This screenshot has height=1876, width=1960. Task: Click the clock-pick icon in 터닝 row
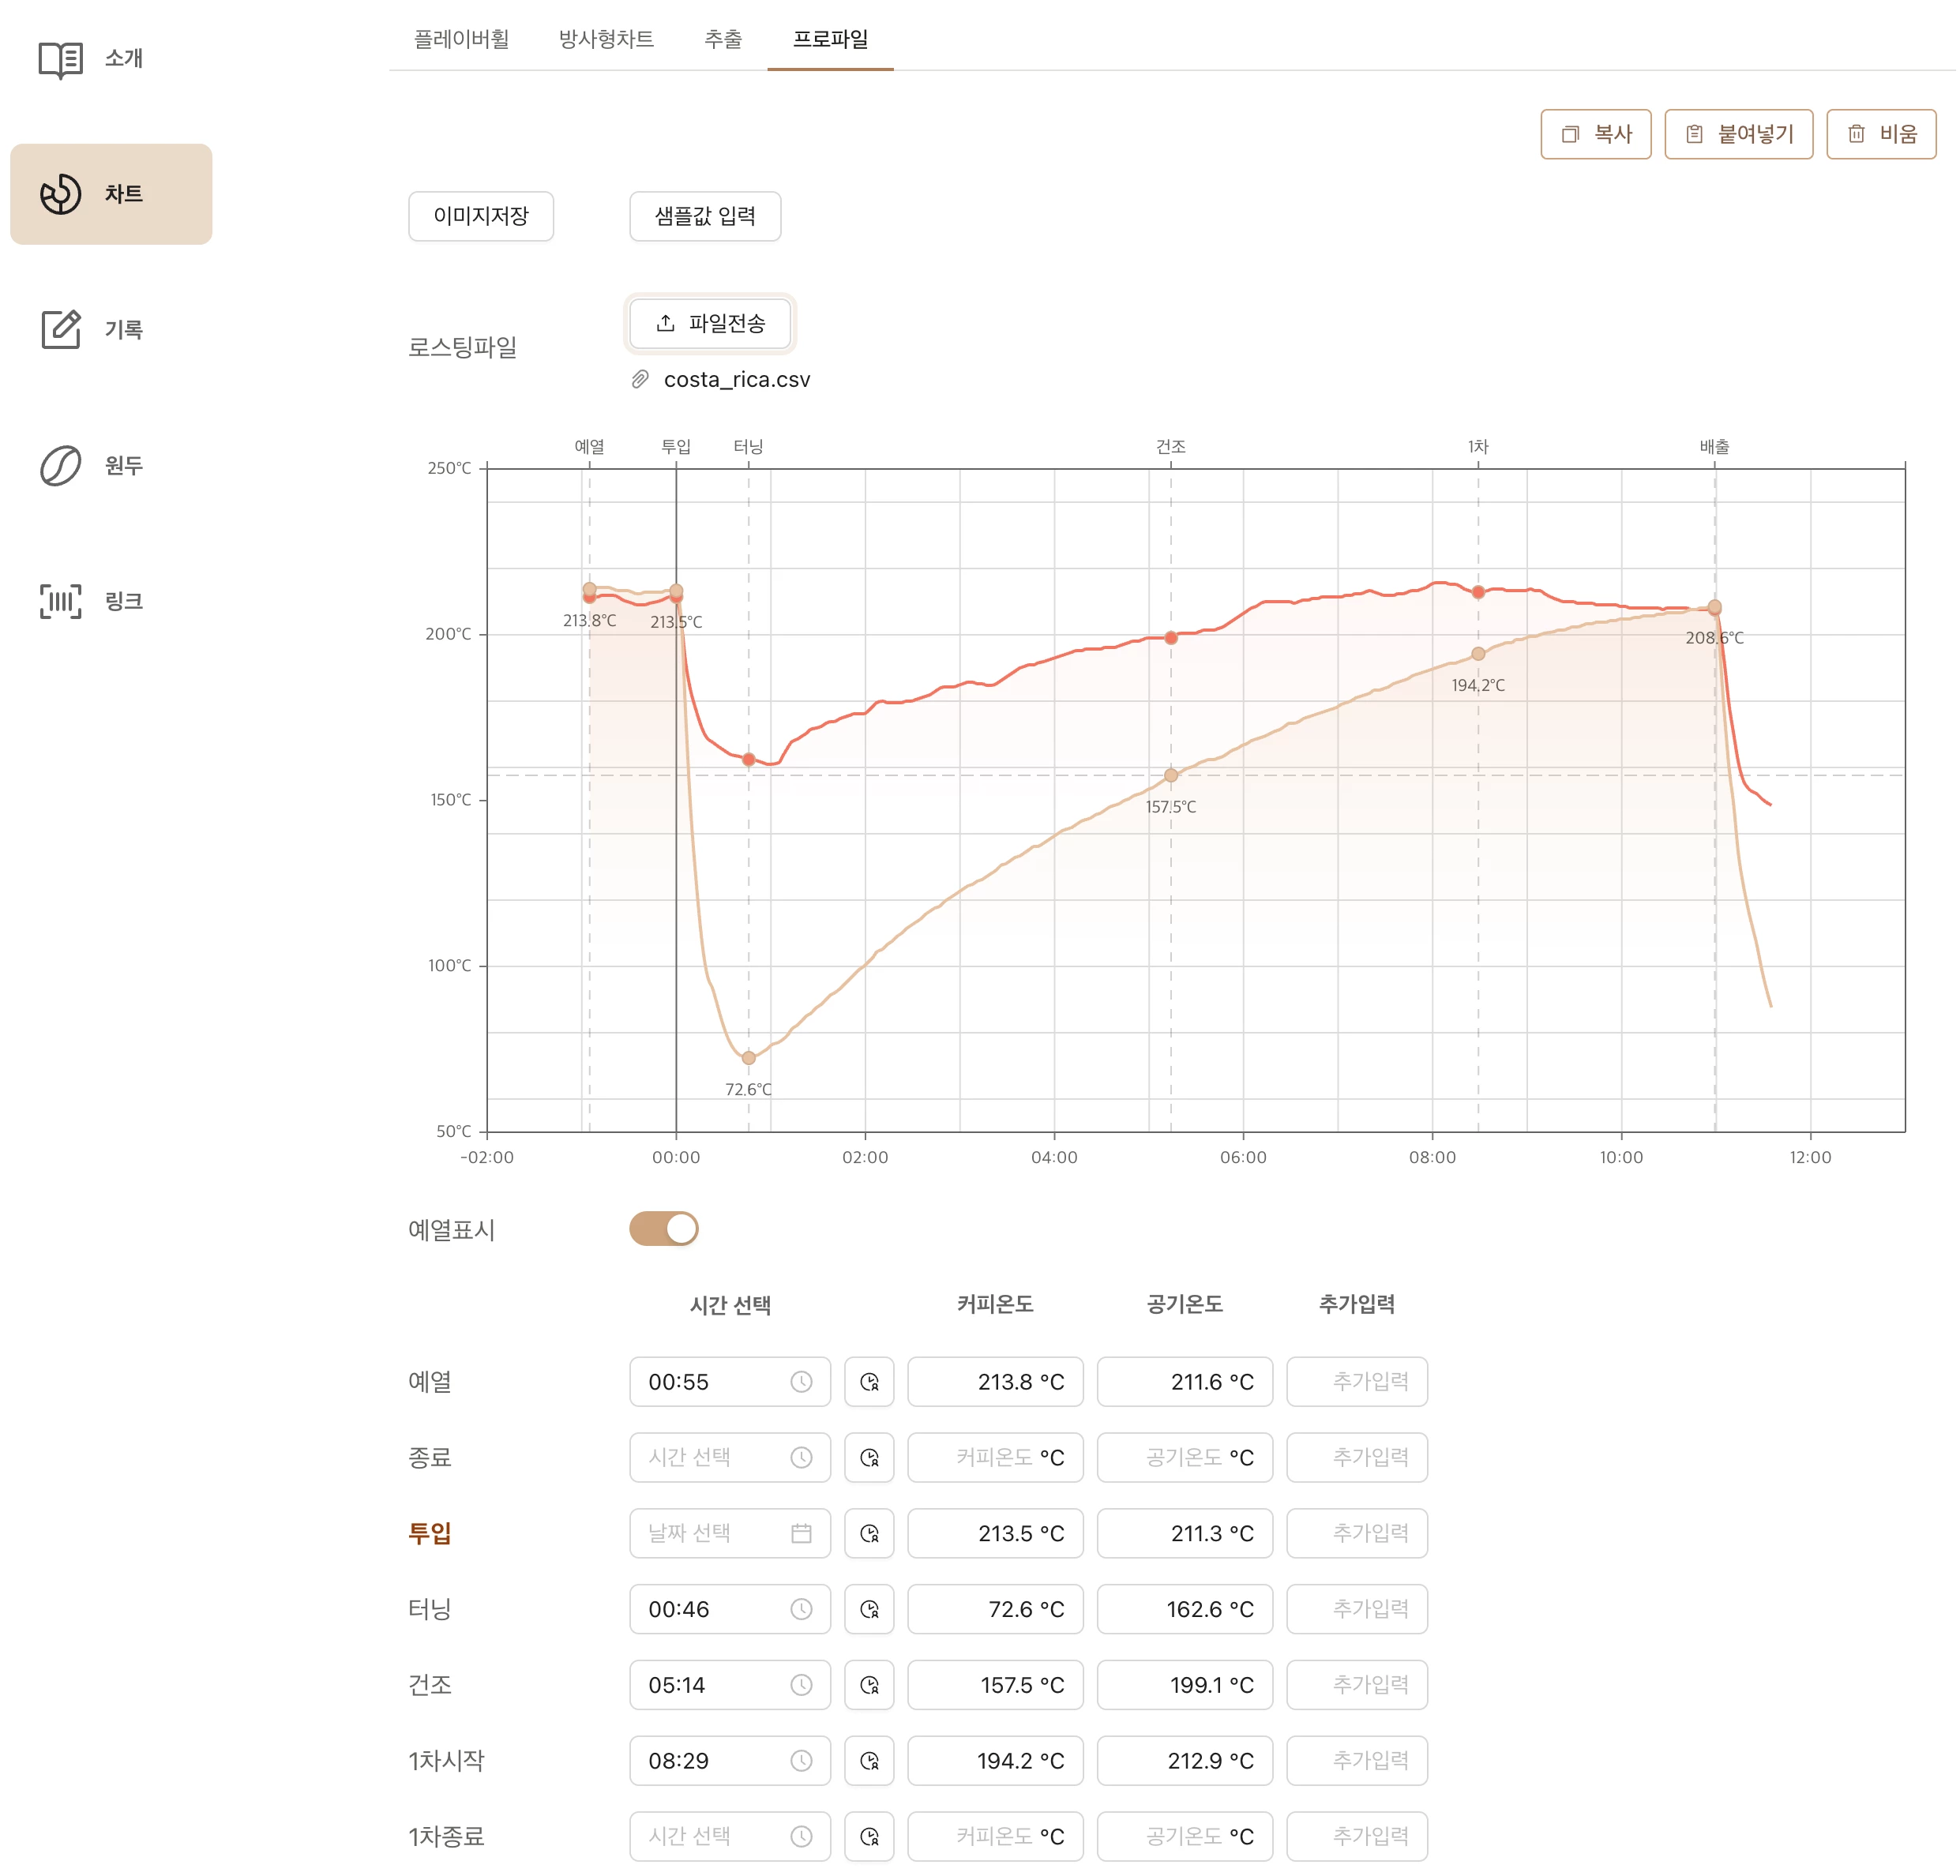pos(869,1609)
